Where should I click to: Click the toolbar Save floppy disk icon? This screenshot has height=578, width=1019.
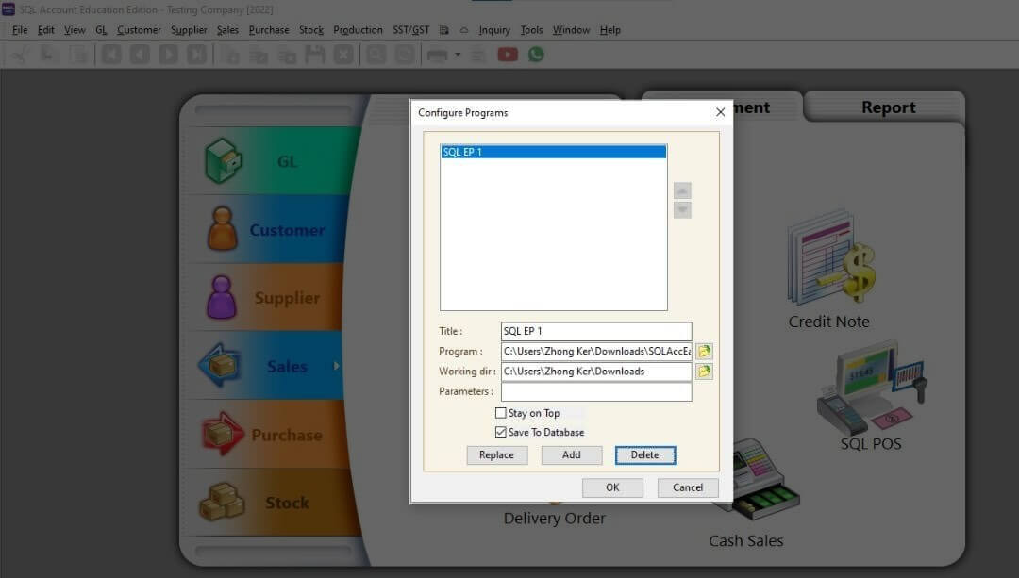pyautogui.click(x=315, y=55)
